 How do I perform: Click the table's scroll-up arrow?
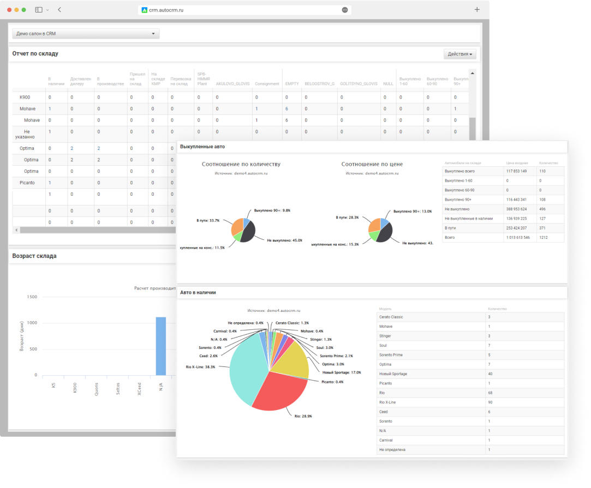coord(472,73)
